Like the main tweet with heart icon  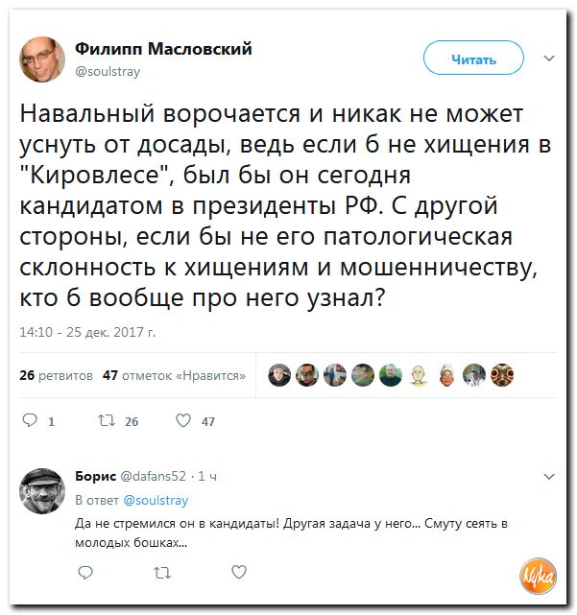pos(183,420)
